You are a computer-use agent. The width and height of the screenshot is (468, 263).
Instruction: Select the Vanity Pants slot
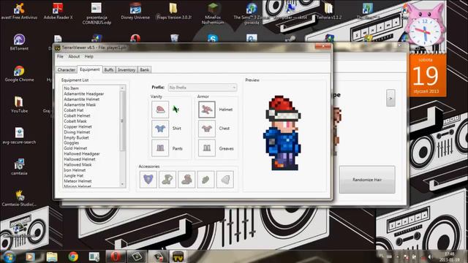160,148
